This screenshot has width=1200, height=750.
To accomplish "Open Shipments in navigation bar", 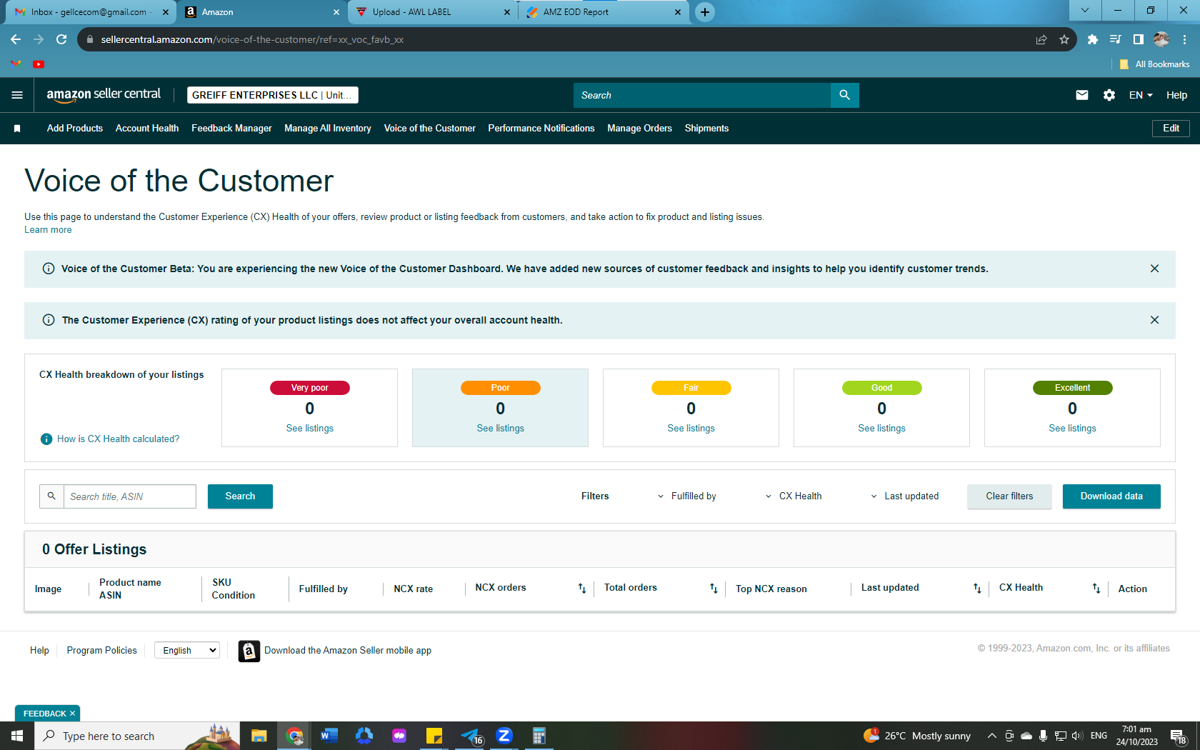I will (x=706, y=129).
